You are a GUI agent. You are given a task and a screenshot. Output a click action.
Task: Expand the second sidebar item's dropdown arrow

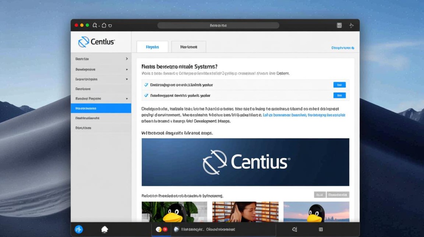click(x=127, y=69)
